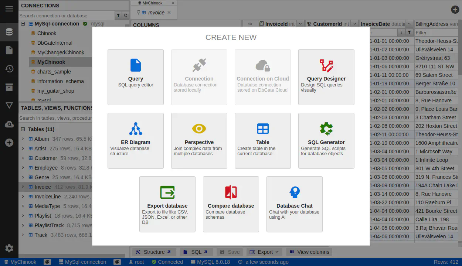Choose the SQL Generator option
The width and height of the screenshot is (462, 266).
tap(326, 140)
